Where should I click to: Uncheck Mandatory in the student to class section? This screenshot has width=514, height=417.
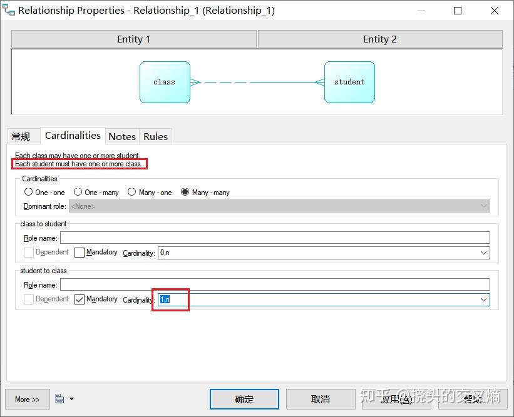point(80,299)
